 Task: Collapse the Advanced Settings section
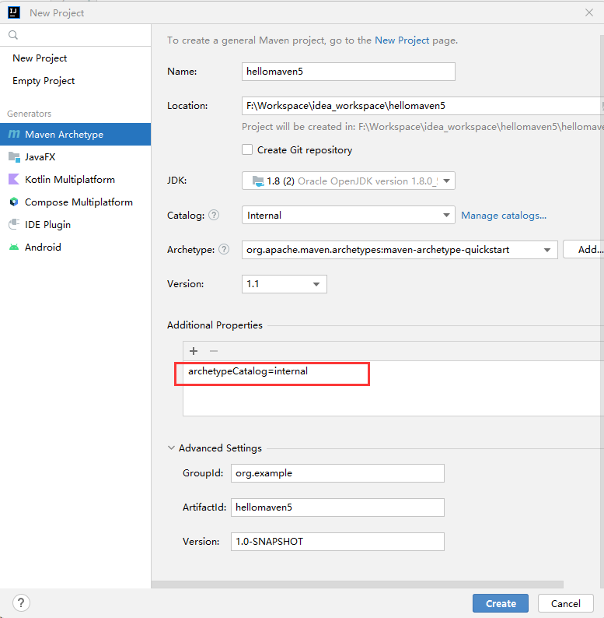click(x=171, y=448)
